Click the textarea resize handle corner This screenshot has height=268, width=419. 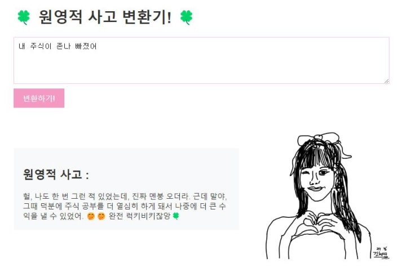[x=387, y=81]
